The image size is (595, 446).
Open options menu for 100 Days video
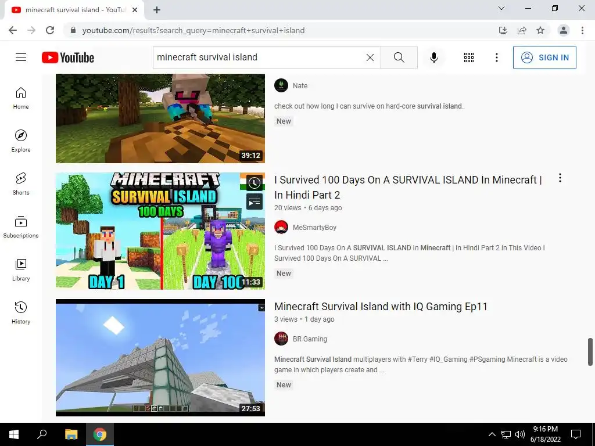pyautogui.click(x=560, y=178)
